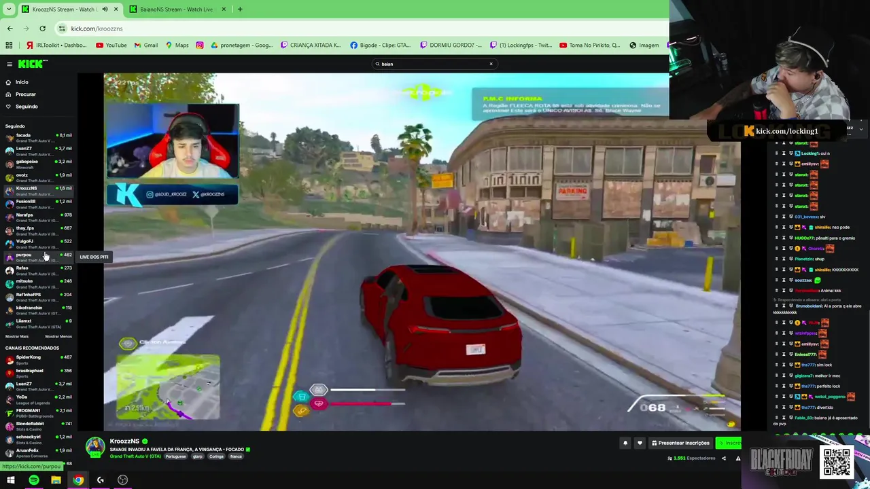The image size is (870, 489).
Task: Open Windows Start menu
Action: point(11,480)
